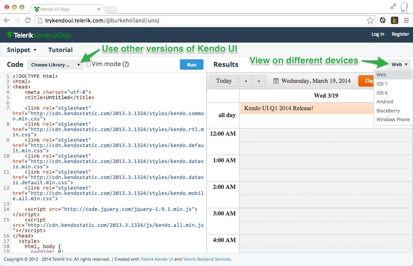Click the fullscreen arrows icon at top right
Screen dimensions: 413x266
pos(393,6)
